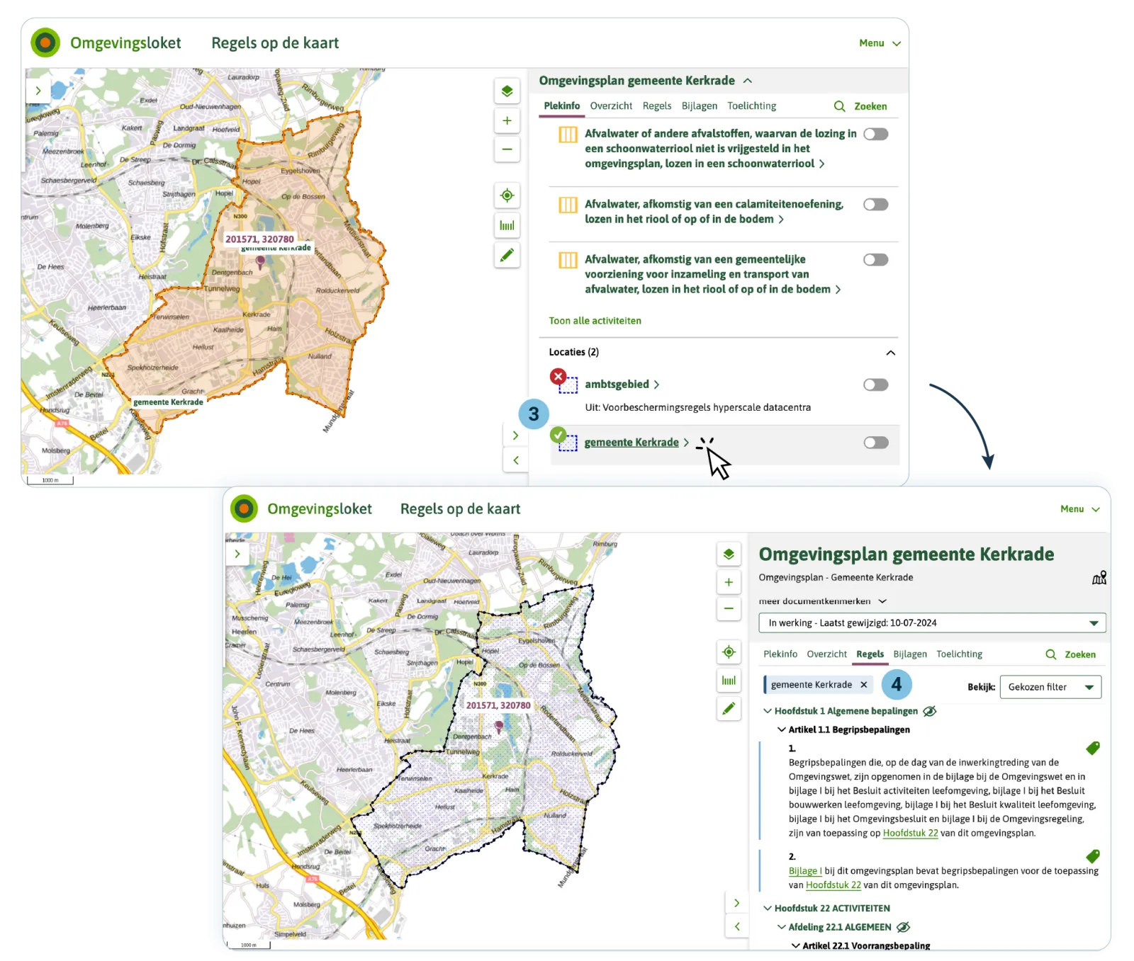Zoom out on bottom map
The width and height of the screenshot is (1134, 961).
click(x=729, y=608)
